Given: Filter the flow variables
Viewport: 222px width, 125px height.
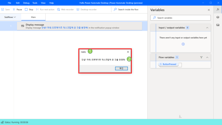Looking at the screenshot, I should [201, 57].
